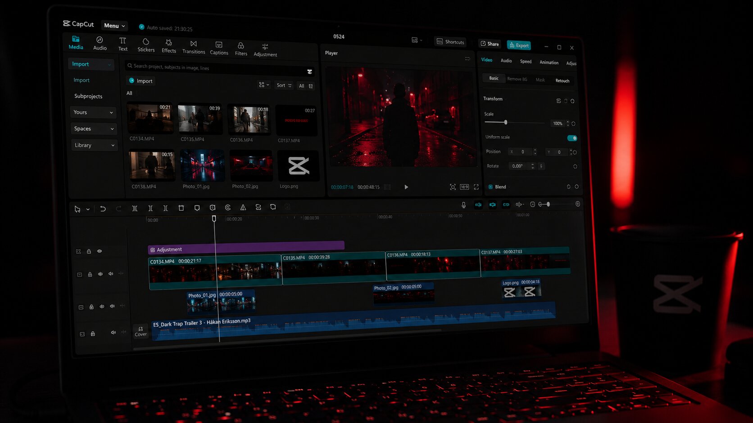Hide the Adjustment track with the eye icon
The width and height of the screenshot is (753, 423).
click(100, 251)
